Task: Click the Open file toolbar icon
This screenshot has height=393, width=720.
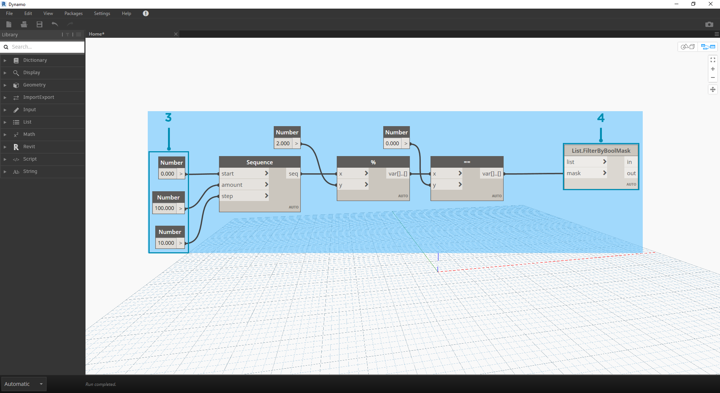Action: (x=24, y=24)
